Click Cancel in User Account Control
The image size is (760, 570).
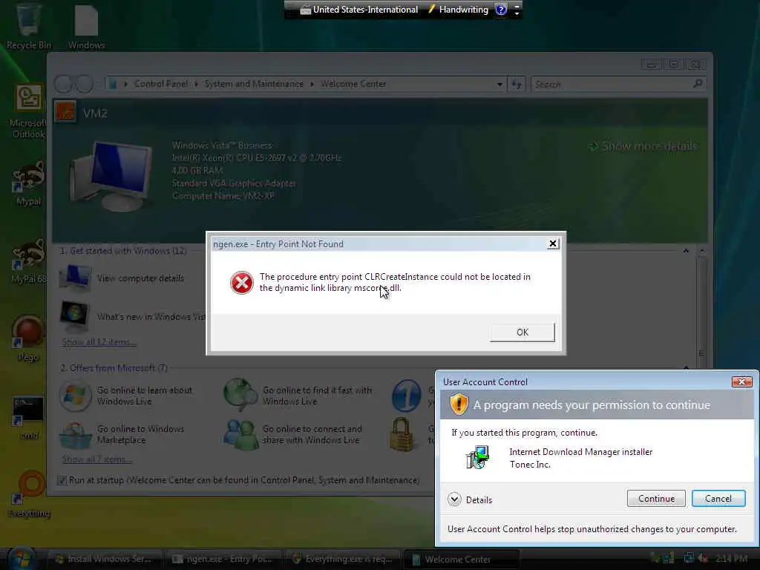click(718, 499)
